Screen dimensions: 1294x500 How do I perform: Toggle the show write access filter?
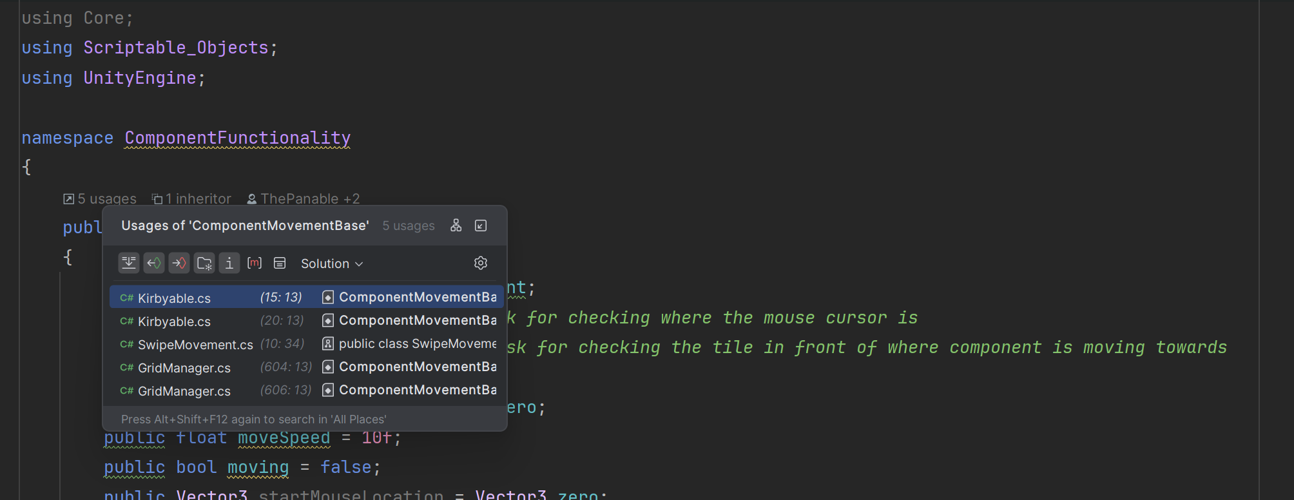(x=179, y=263)
